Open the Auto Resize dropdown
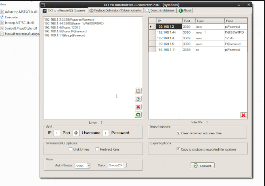This screenshot has height=186, width=265. pos(88,165)
